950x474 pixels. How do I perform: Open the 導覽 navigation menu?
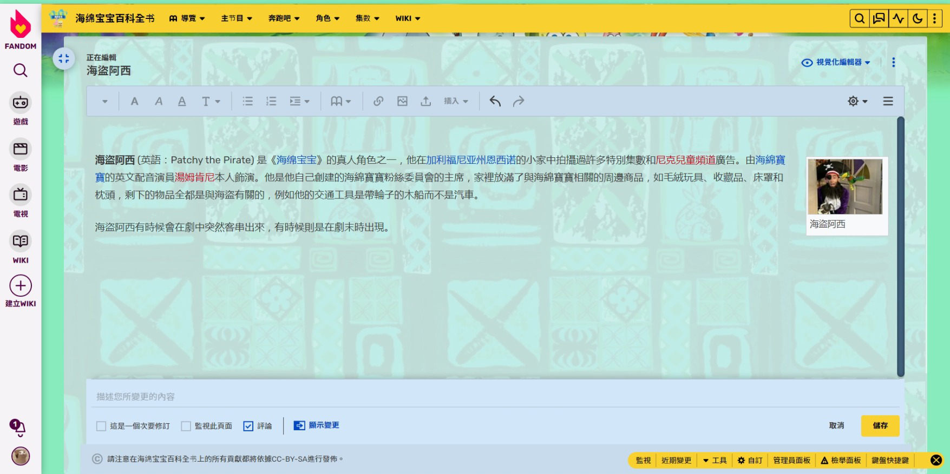[x=187, y=18]
